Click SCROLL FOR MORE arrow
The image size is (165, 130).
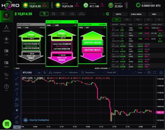[x=109, y=68]
